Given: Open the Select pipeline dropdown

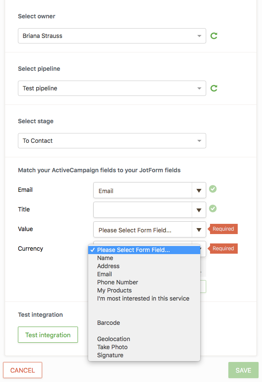Looking at the screenshot, I should click(x=112, y=88).
